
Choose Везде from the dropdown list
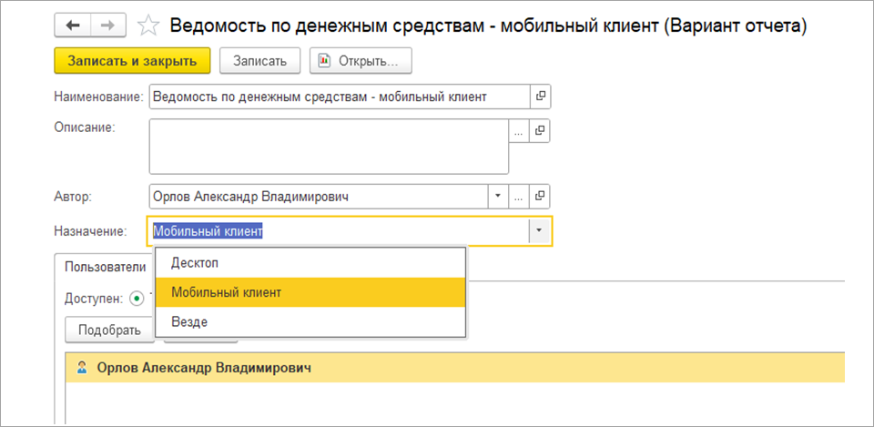coord(189,322)
